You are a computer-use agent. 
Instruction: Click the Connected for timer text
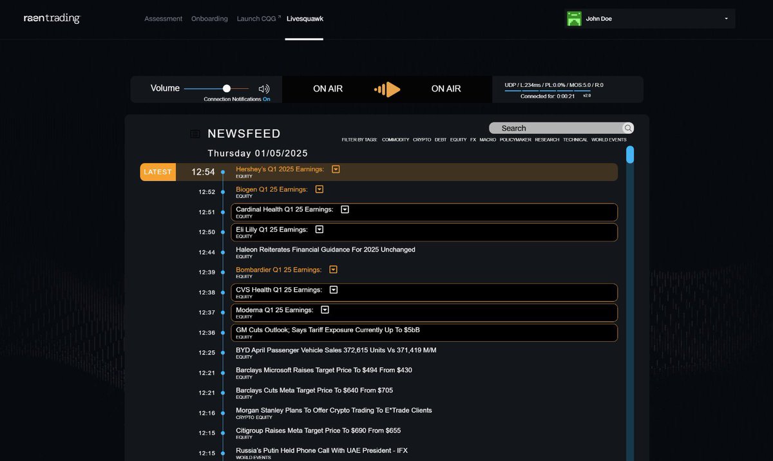click(x=548, y=96)
